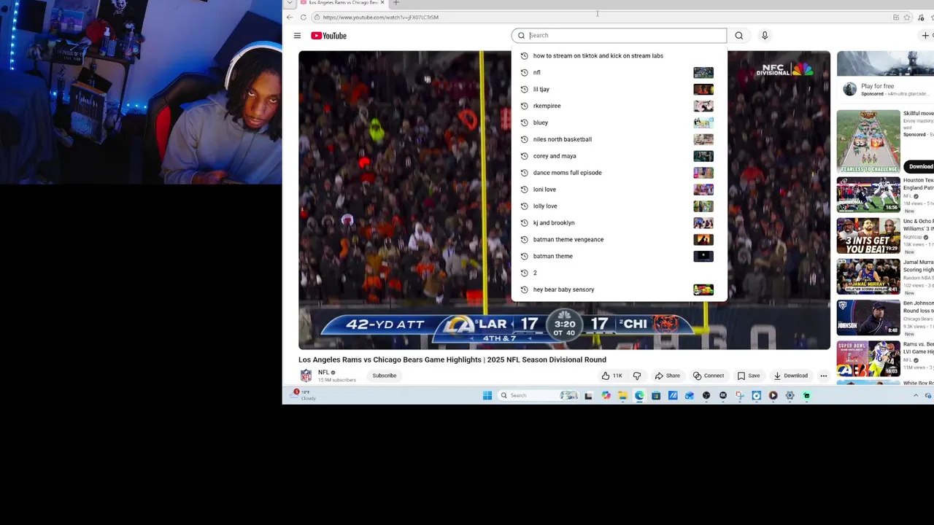Close the Rams vs Bears browser tab
Image resolution: width=934 pixels, height=525 pixels.
[x=382, y=3]
